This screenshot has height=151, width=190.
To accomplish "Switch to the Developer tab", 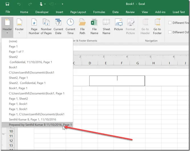I will coord(42,12).
